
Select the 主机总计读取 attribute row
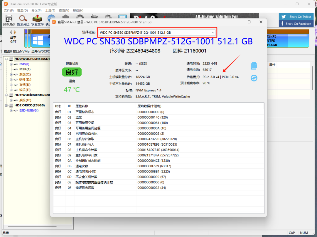[x=158, y=139]
